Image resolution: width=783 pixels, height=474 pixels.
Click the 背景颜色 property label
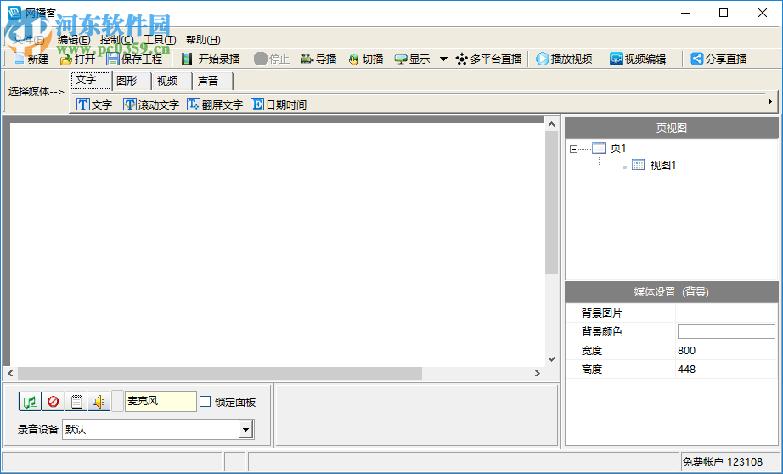pyautogui.click(x=602, y=331)
